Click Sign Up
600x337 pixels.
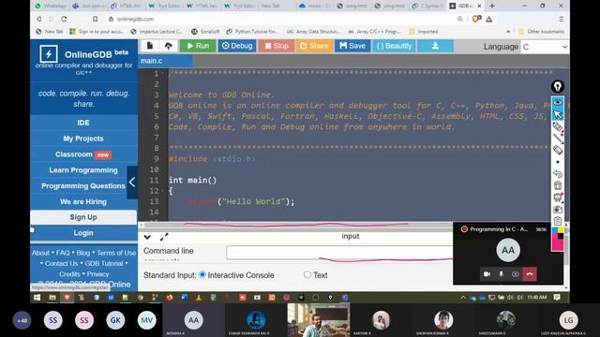click(83, 217)
